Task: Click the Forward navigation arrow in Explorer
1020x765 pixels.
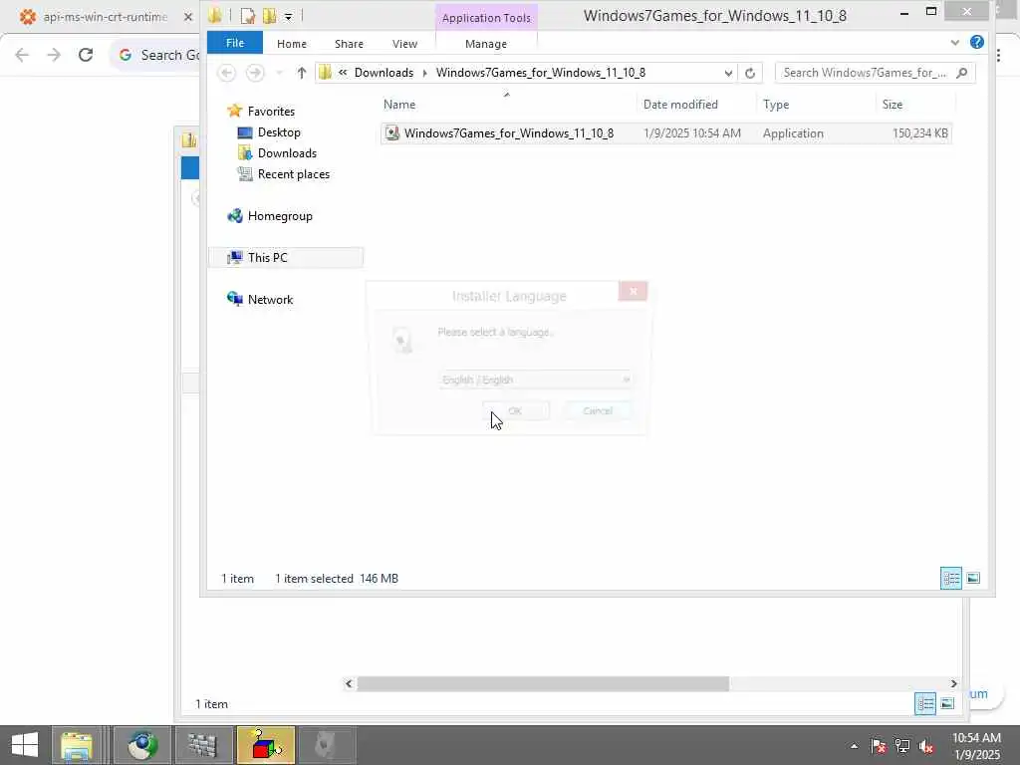Action: click(255, 73)
